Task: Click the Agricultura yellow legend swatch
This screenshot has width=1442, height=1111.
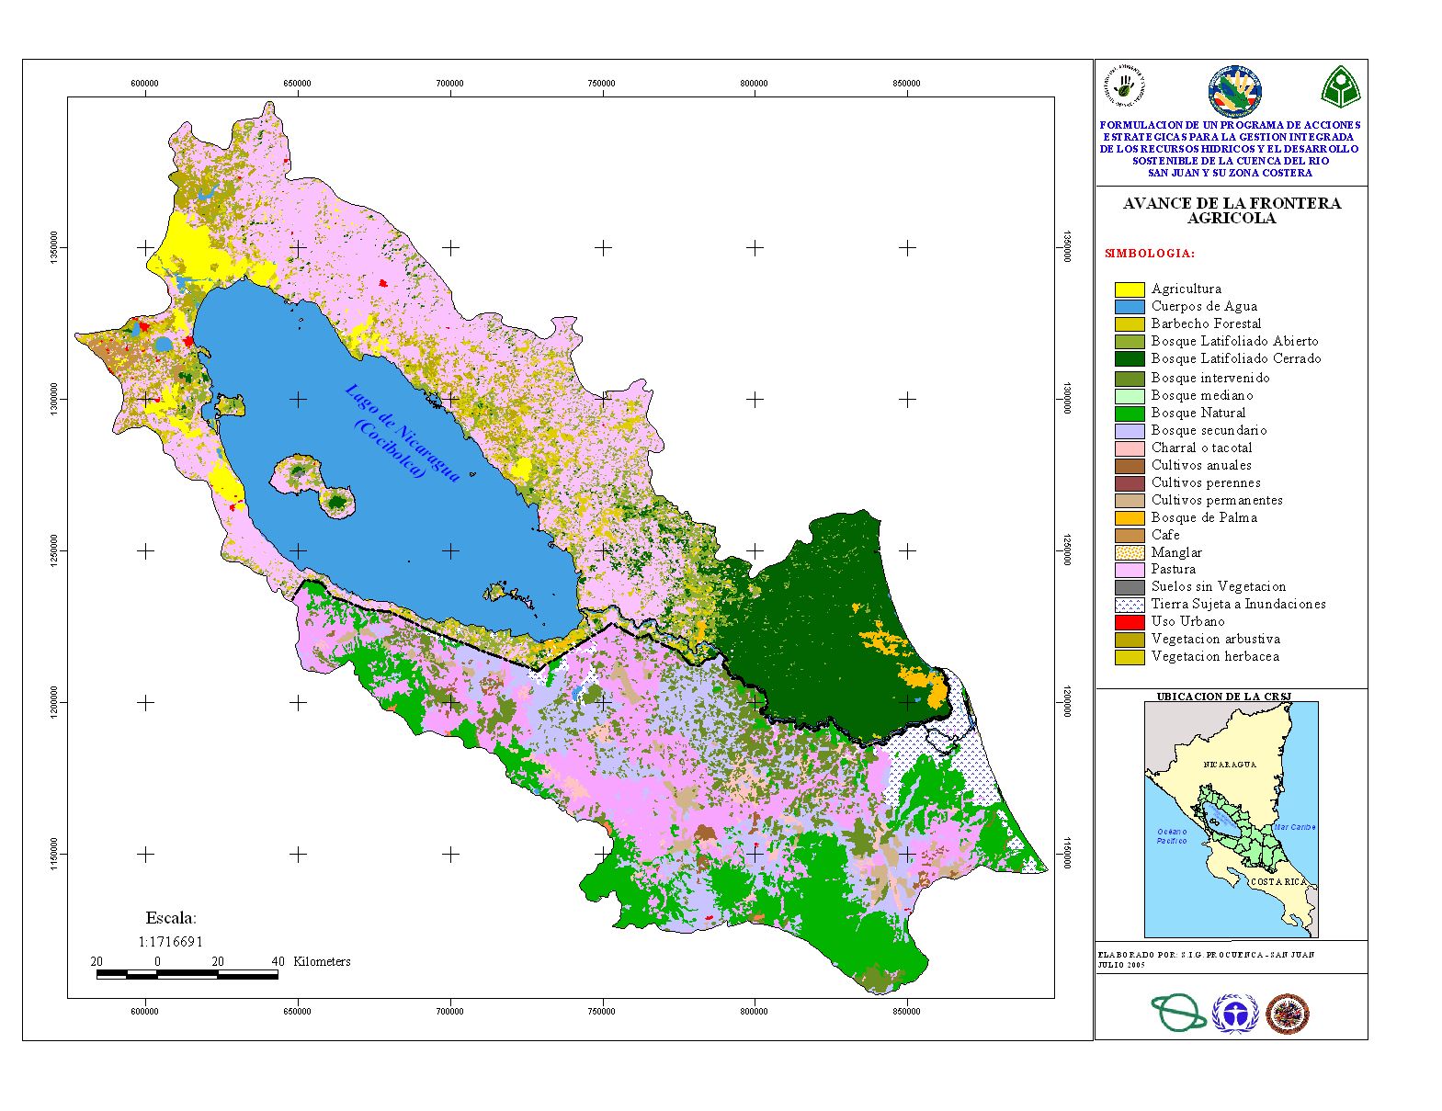Action: click(x=1129, y=289)
